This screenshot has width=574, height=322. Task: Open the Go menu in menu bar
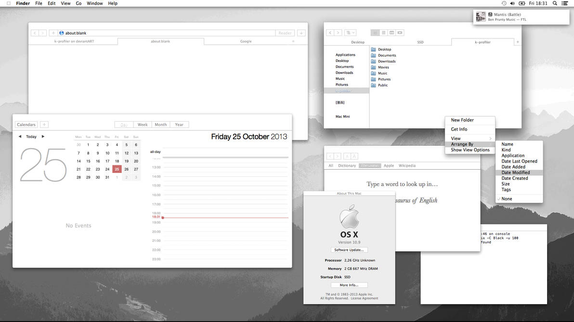78,3
